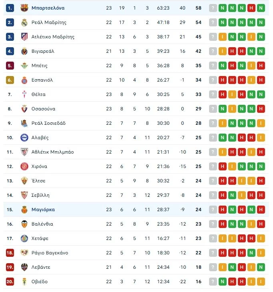Click the Levante crest icon in row 19
The image size is (273, 292).
[24, 267]
